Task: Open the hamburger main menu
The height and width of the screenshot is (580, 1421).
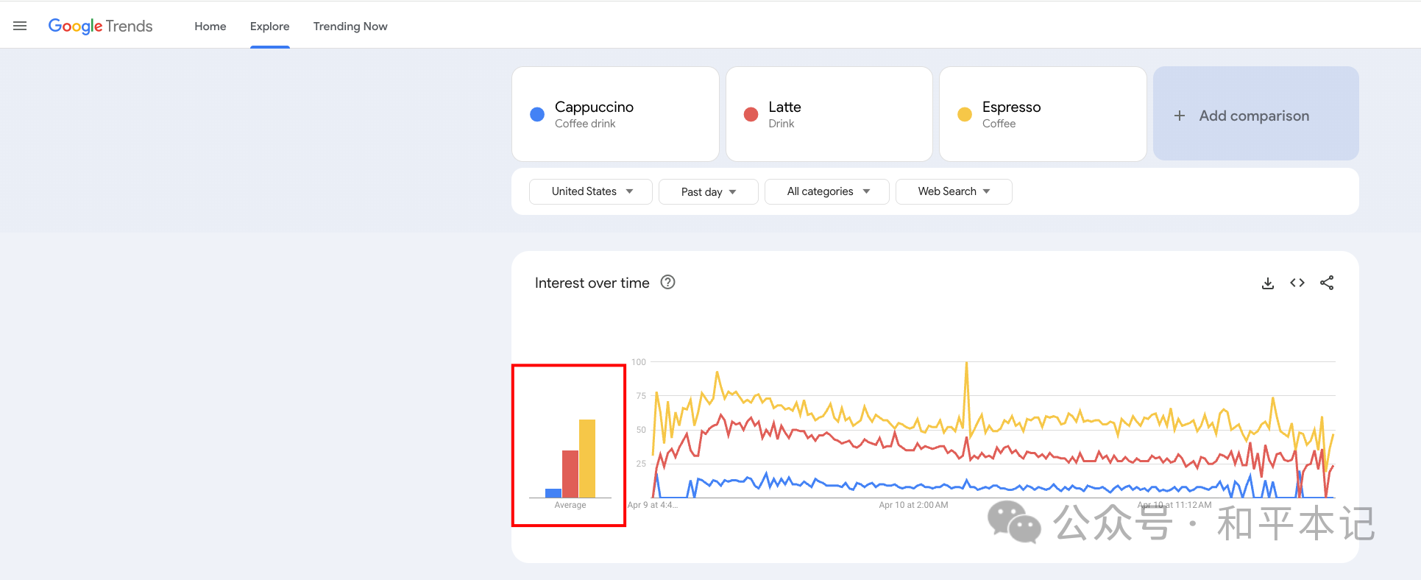Action: (x=20, y=26)
